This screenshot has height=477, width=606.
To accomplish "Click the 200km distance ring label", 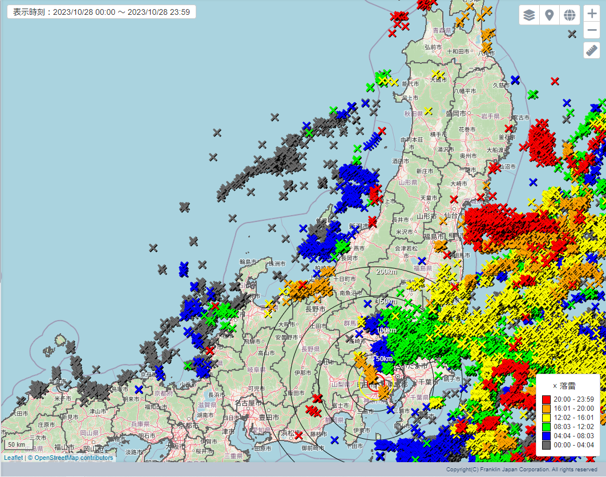I will 386,272.
